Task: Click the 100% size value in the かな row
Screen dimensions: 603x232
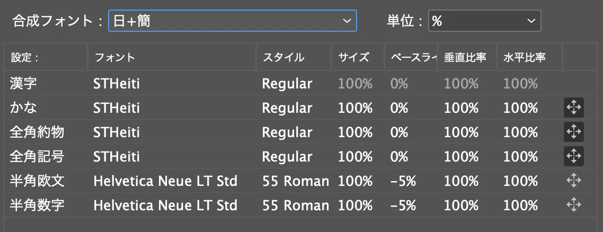Action: click(x=355, y=108)
